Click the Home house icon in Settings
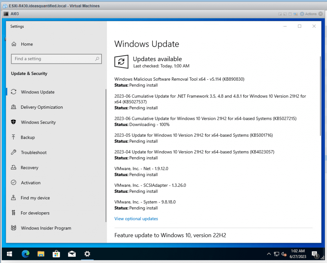Screen dimensions: 327x263 tap(14, 44)
